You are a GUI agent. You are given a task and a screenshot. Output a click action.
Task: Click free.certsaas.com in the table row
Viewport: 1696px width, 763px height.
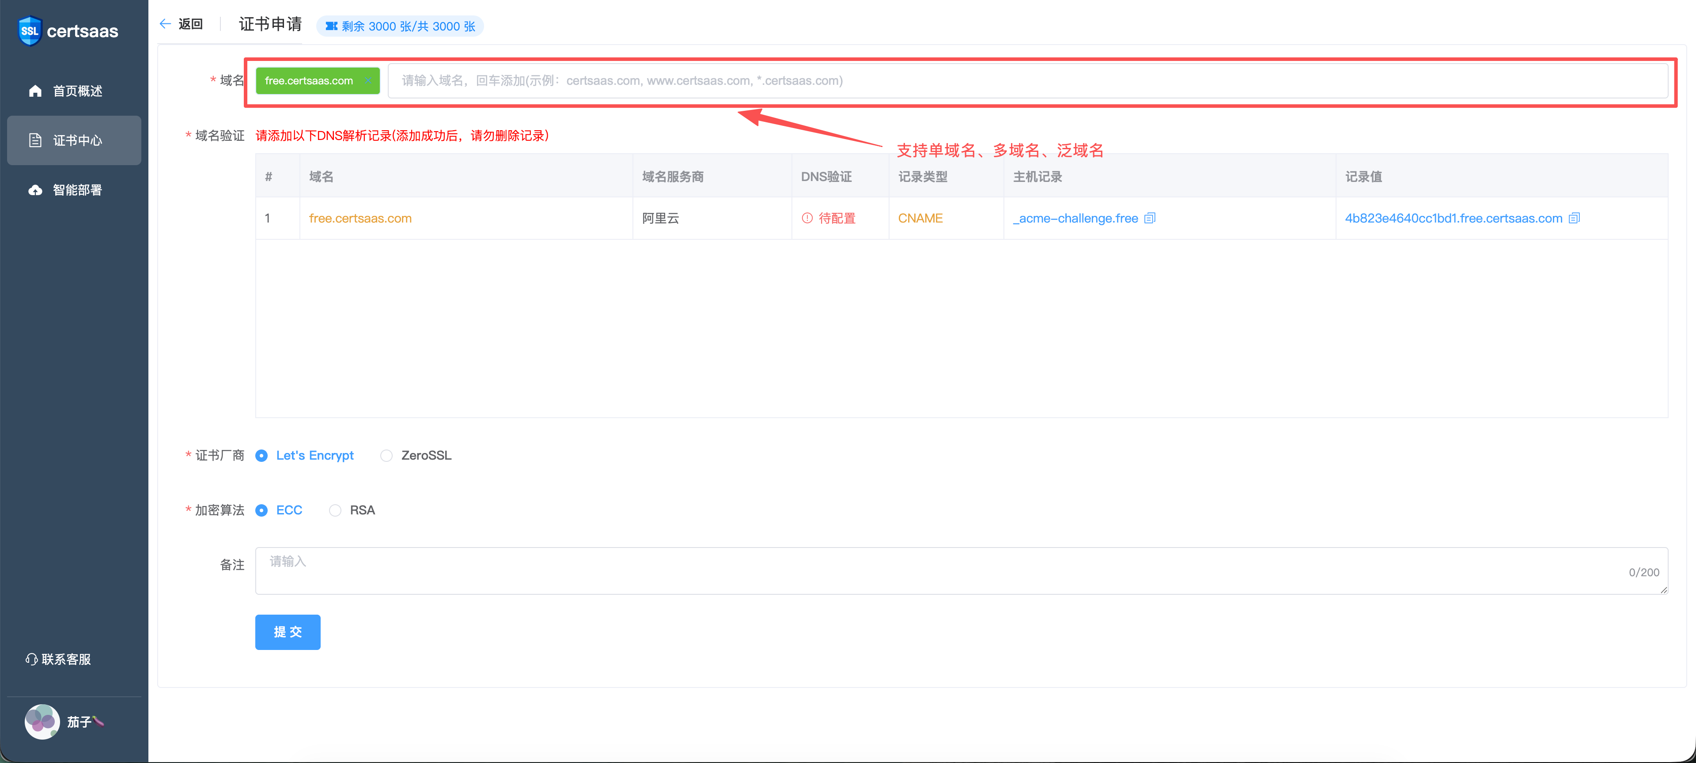pyautogui.click(x=360, y=218)
